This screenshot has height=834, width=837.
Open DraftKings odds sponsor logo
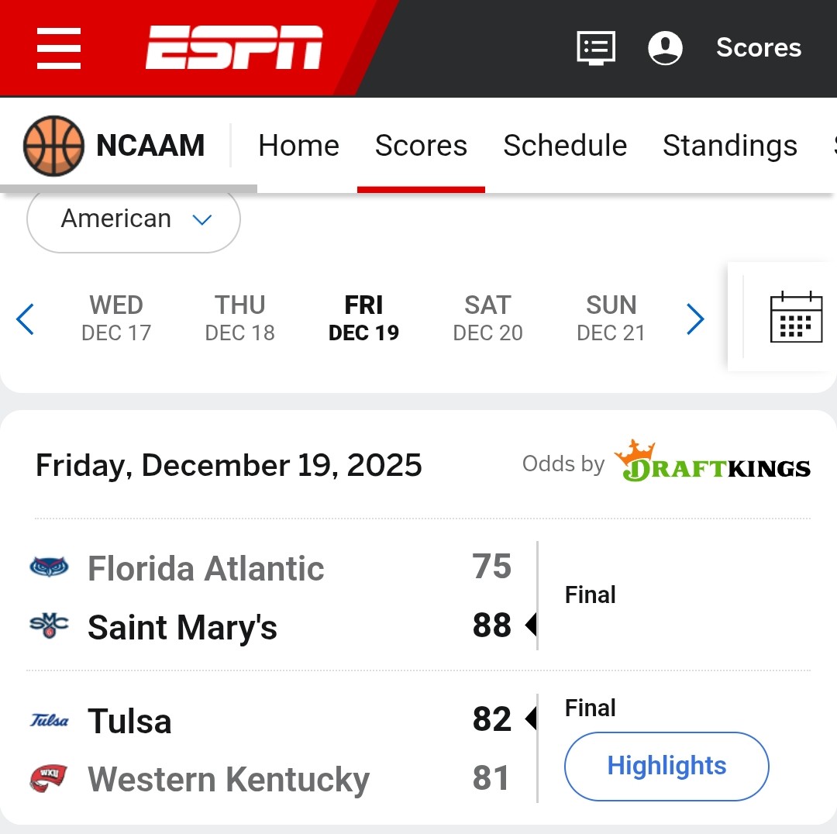click(712, 463)
